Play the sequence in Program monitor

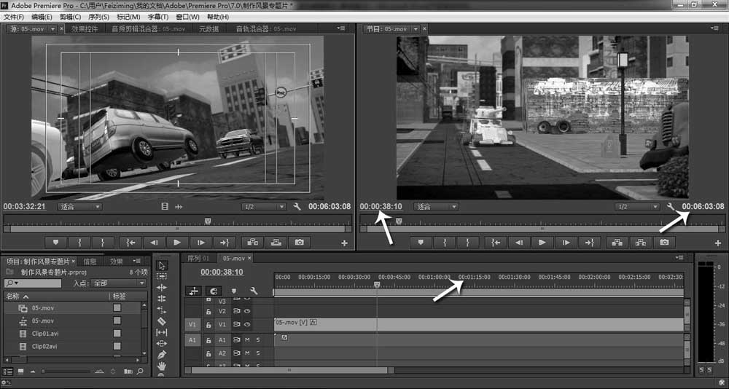click(542, 242)
